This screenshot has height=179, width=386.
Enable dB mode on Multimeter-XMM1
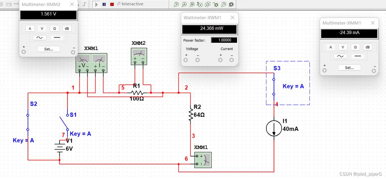click(367, 47)
